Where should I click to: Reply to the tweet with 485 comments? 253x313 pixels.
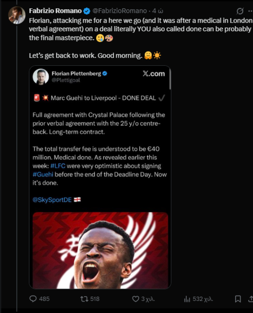[x=39, y=299]
